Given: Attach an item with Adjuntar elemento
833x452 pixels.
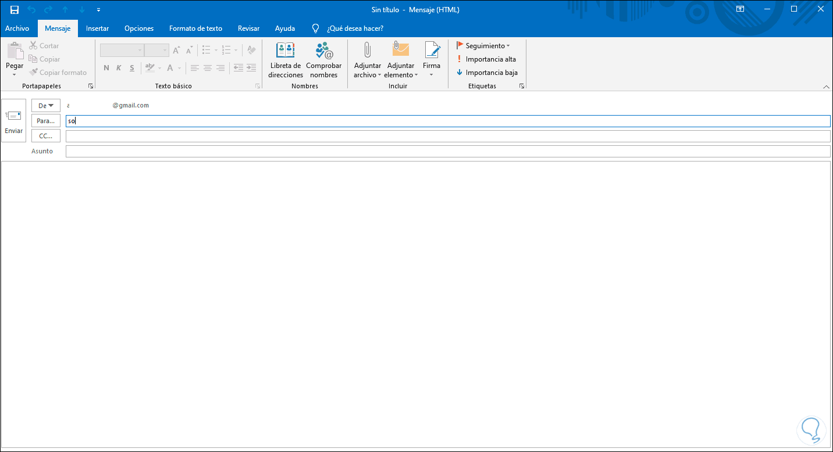Looking at the screenshot, I should (401, 60).
